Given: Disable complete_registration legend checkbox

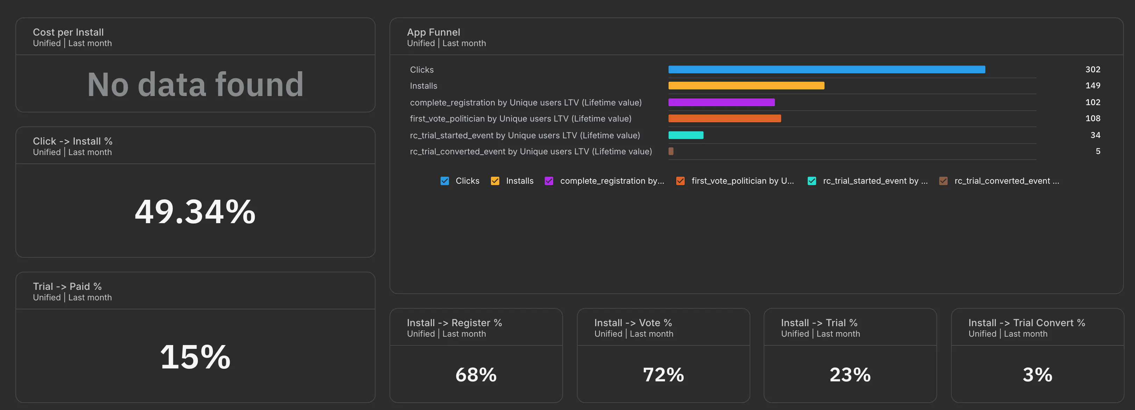Looking at the screenshot, I should click(x=549, y=181).
